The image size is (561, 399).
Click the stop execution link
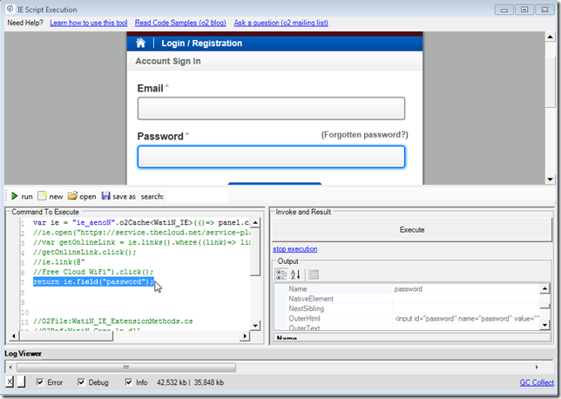[294, 249]
